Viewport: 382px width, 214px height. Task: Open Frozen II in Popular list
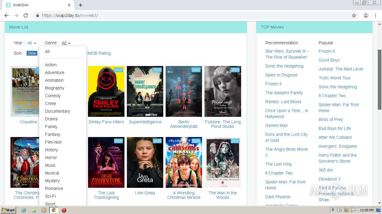click(327, 51)
